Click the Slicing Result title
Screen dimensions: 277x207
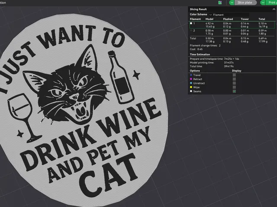point(198,9)
